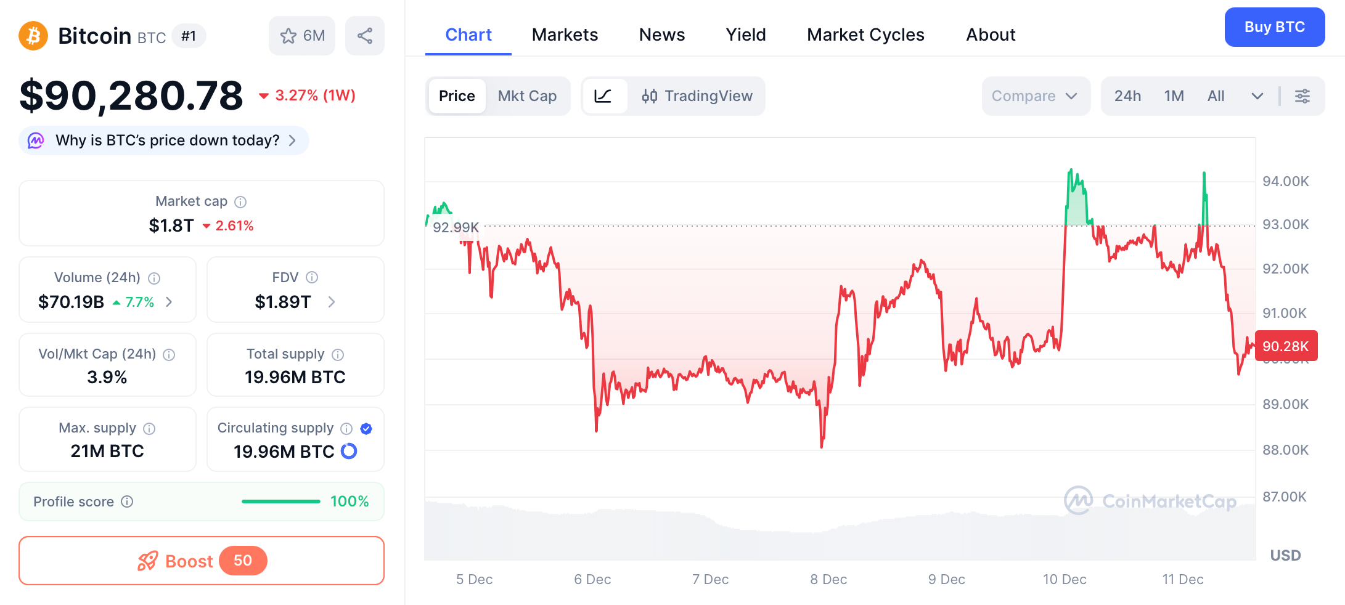
Task: Switch to the Markets tab
Action: coord(564,35)
